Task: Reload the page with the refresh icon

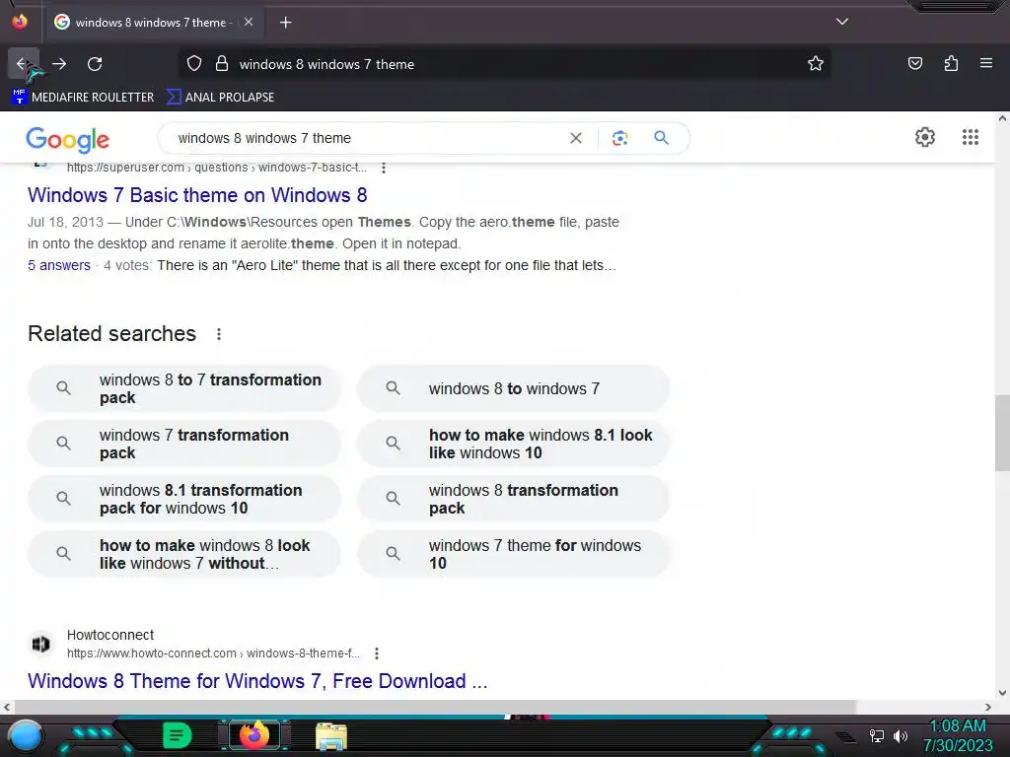Action: point(95,64)
